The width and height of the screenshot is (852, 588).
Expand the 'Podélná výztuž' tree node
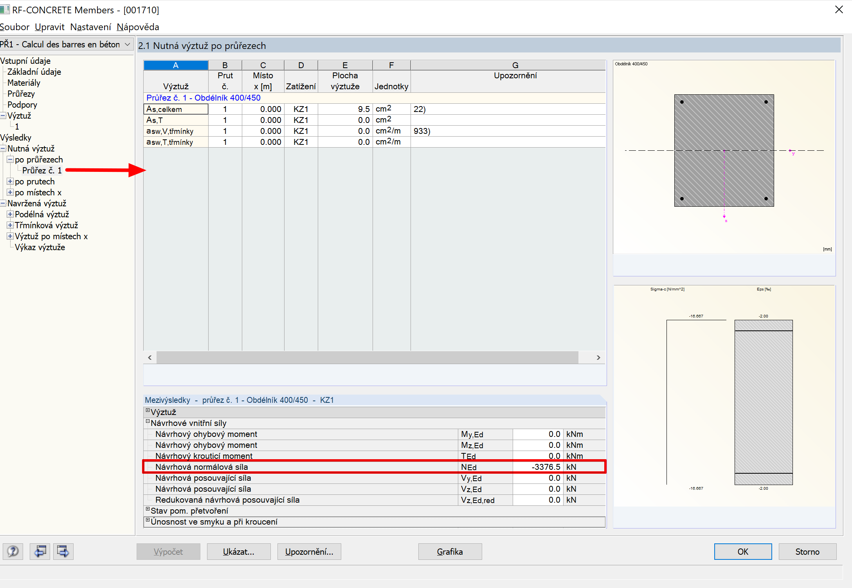coord(10,215)
